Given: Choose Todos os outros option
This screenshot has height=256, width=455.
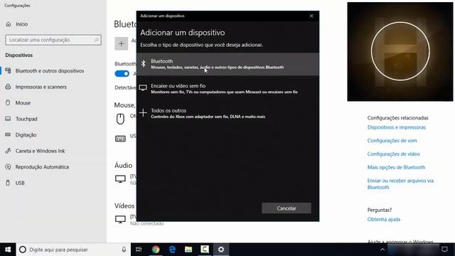Looking at the screenshot, I should coord(227,114).
